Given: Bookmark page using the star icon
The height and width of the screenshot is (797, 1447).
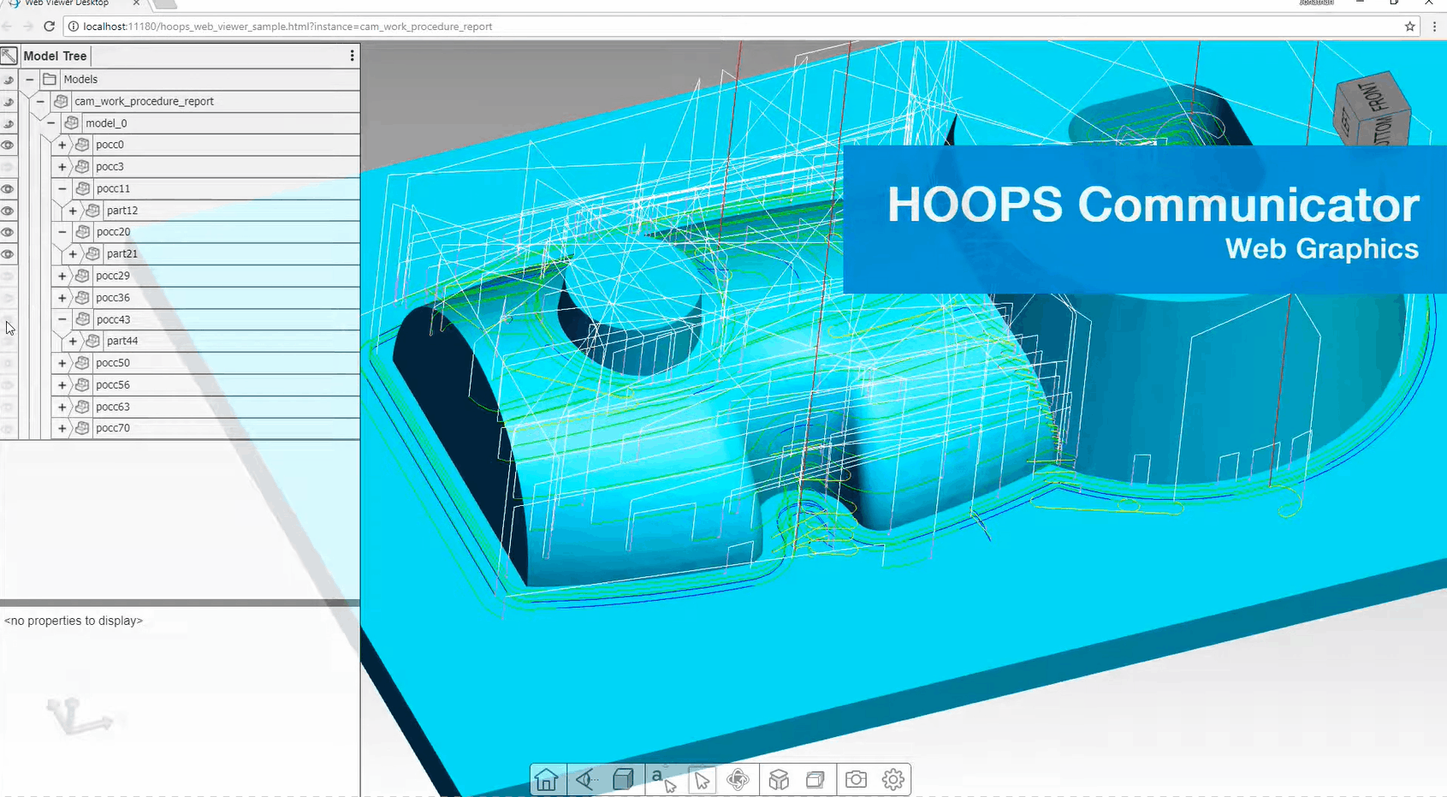Looking at the screenshot, I should 1410,27.
